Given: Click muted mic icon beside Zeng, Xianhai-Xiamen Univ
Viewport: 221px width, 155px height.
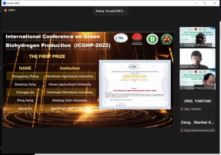Looking at the screenshot, I should pyautogui.click(x=182, y=131).
